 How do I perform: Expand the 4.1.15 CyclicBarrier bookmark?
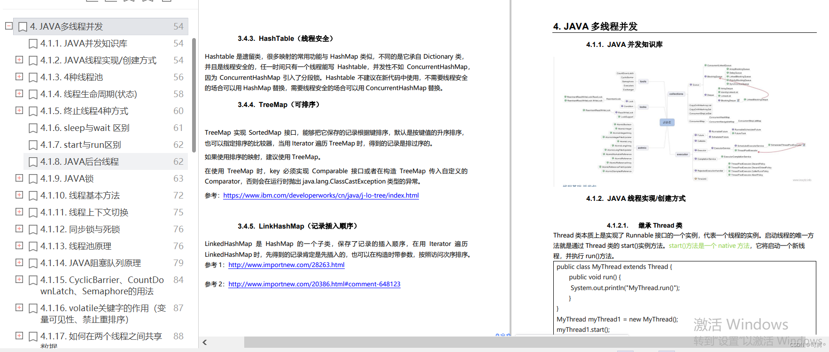pos(19,279)
